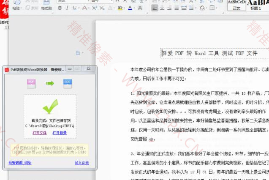The height and width of the screenshot is (180, 269).
Task: Click the yellow PDF page count notice
Action: 49,150
